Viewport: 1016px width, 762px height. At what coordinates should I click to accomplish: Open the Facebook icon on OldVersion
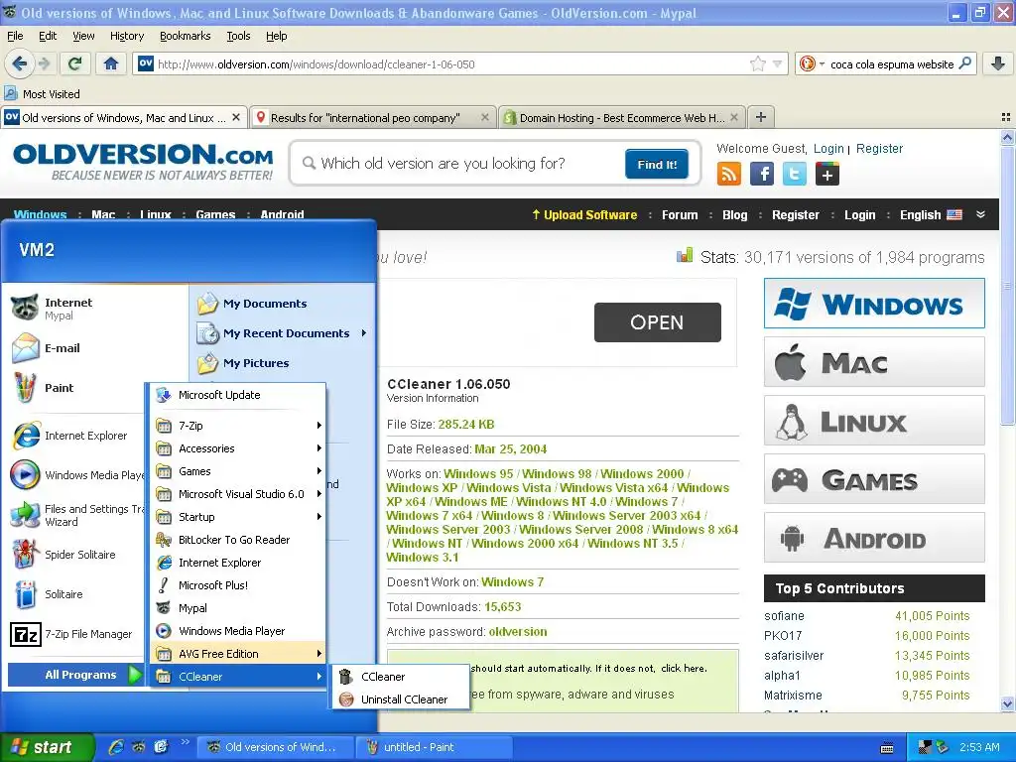(762, 174)
